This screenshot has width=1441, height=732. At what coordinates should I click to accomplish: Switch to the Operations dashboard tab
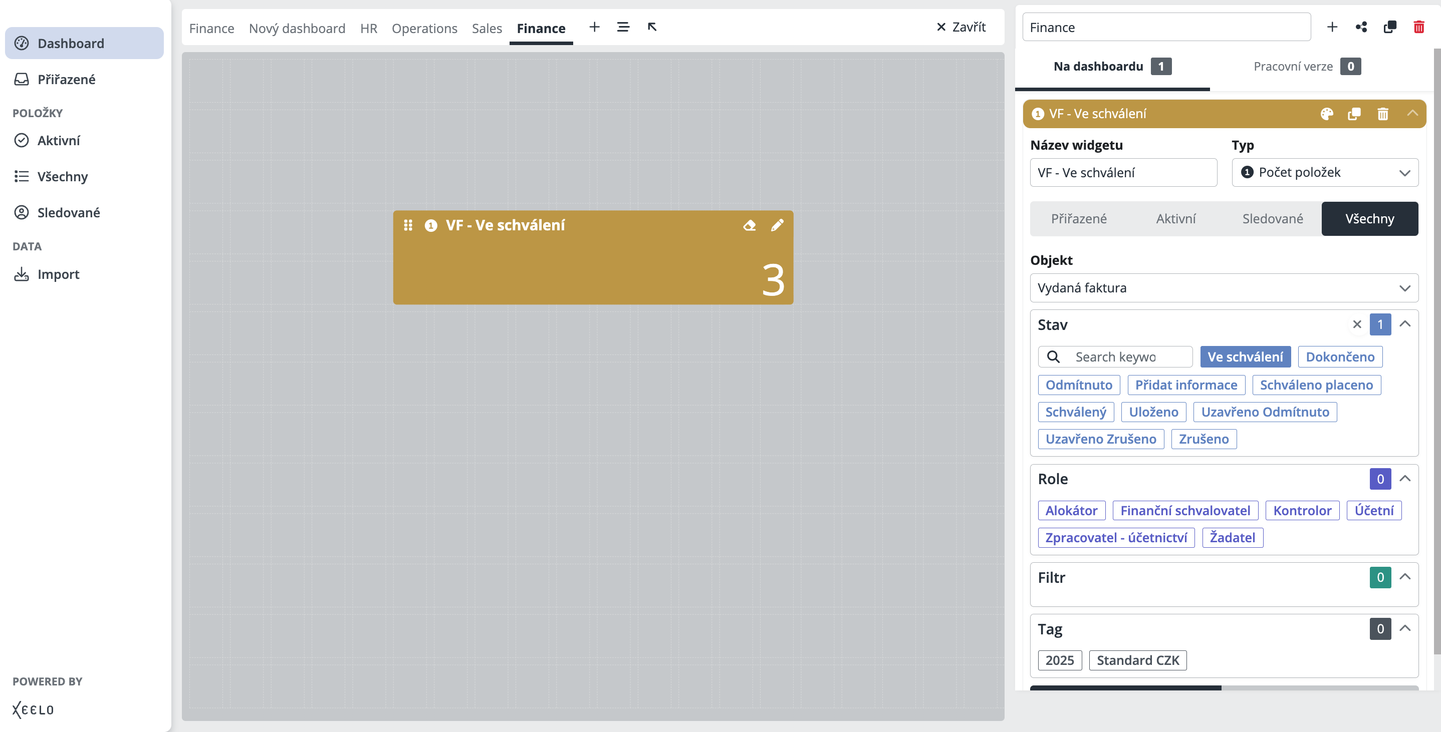424,28
